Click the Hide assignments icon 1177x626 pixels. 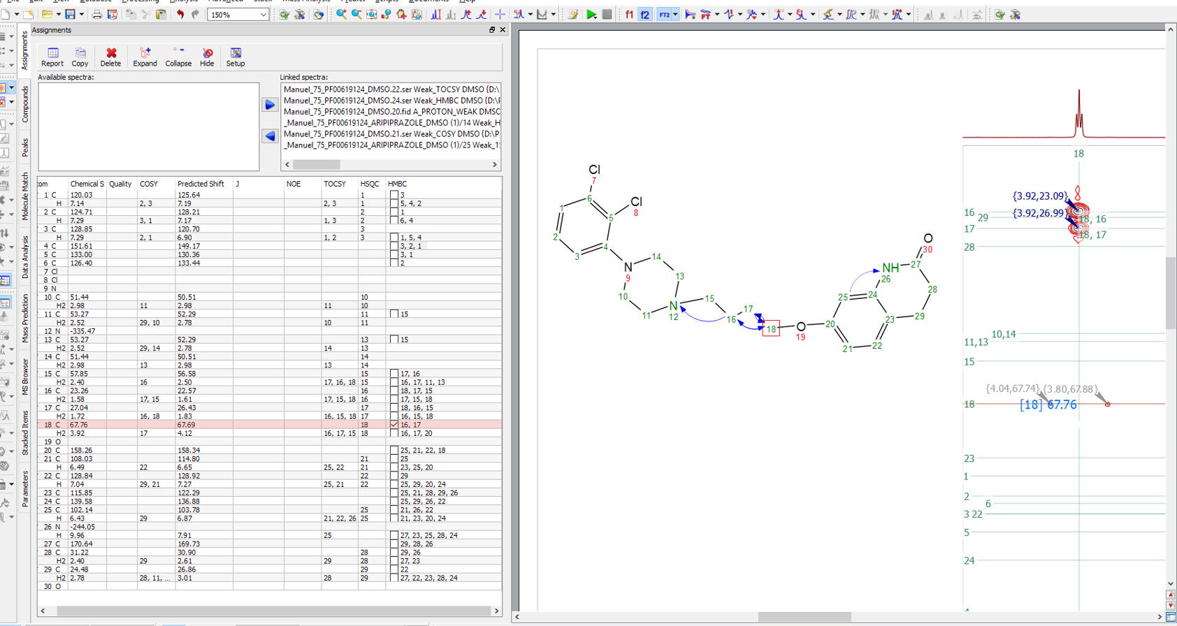(207, 57)
